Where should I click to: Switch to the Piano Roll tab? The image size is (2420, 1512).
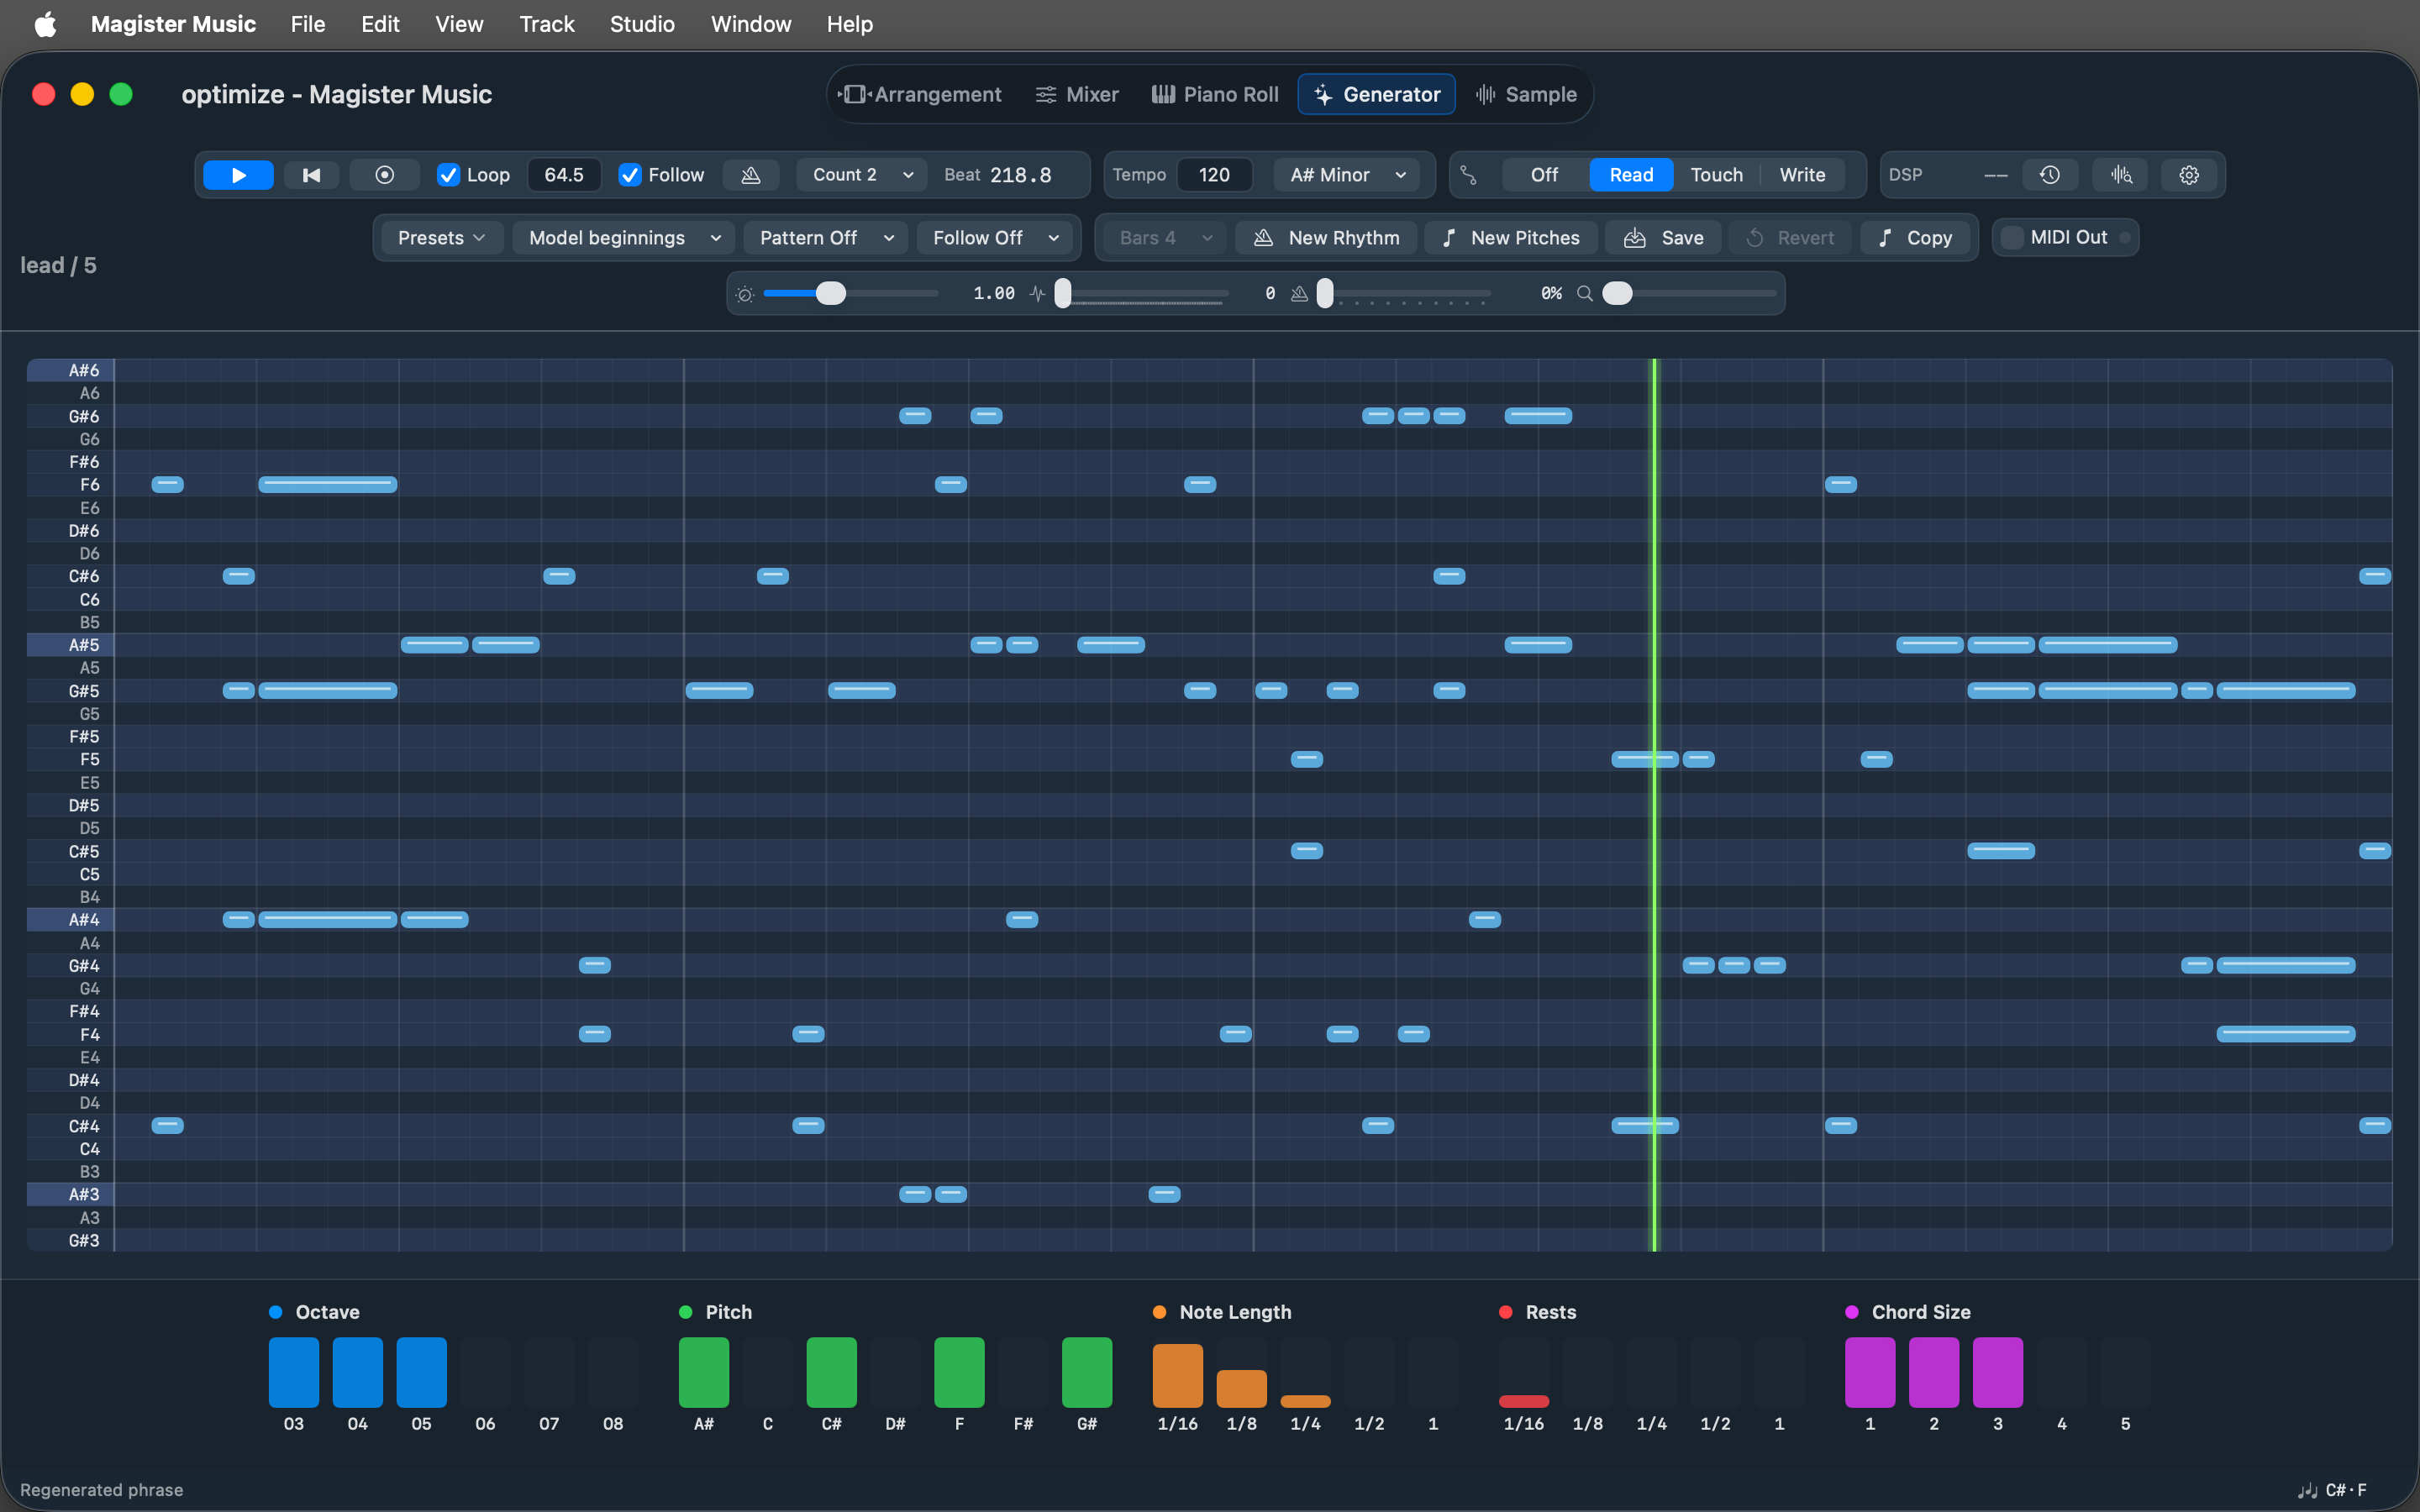(1214, 95)
